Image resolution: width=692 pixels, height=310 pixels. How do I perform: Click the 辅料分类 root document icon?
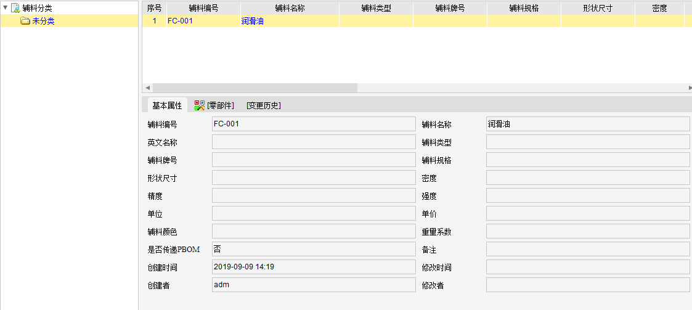tap(15, 7)
